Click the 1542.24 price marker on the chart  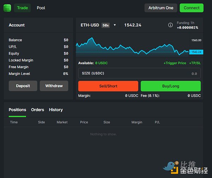click(x=196, y=52)
